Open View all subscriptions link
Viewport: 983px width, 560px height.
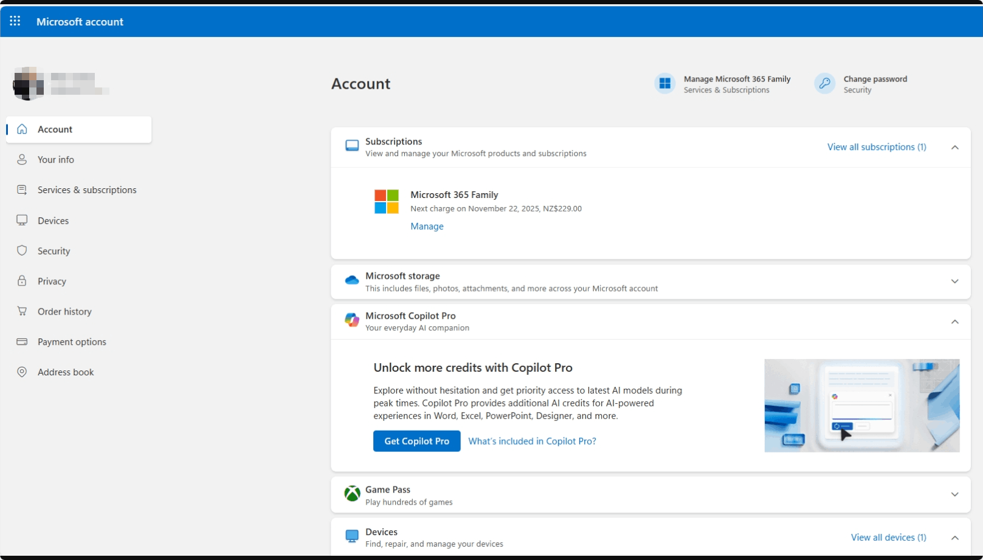pos(877,146)
